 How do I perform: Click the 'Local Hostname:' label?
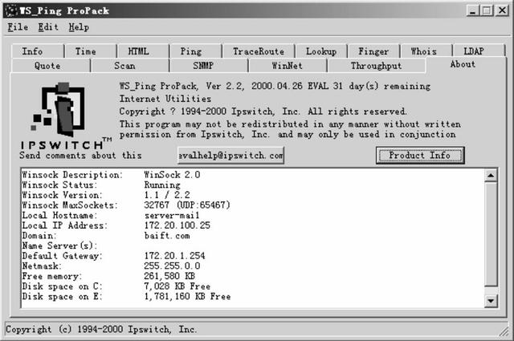tap(59, 216)
